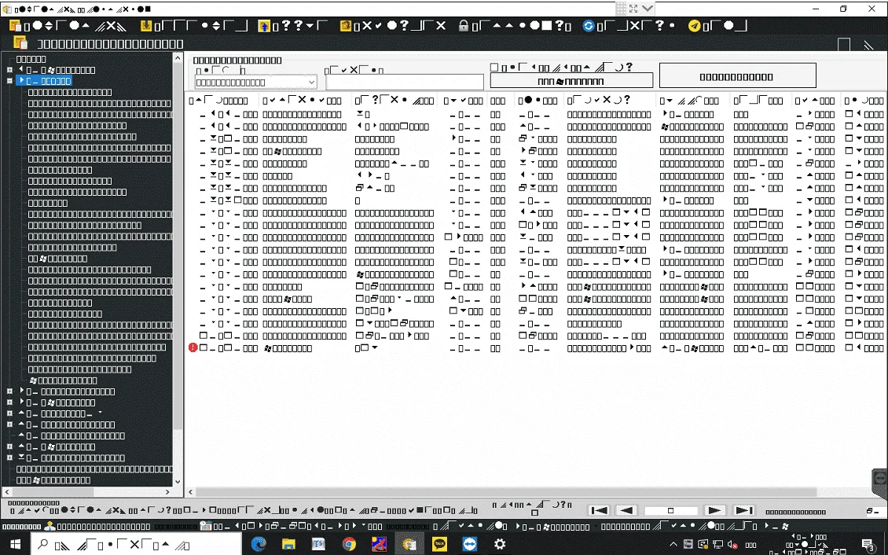Open the menu with the yellow notepad icon
This screenshot has height=555, width=888.
(x=393, y=26)
